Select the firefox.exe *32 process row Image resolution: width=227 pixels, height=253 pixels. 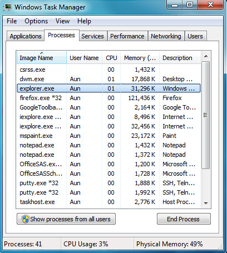[x=108, y=98]
